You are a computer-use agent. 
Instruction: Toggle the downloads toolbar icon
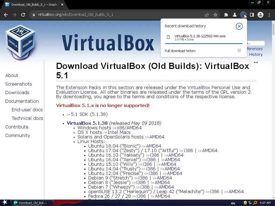point(243,15)
